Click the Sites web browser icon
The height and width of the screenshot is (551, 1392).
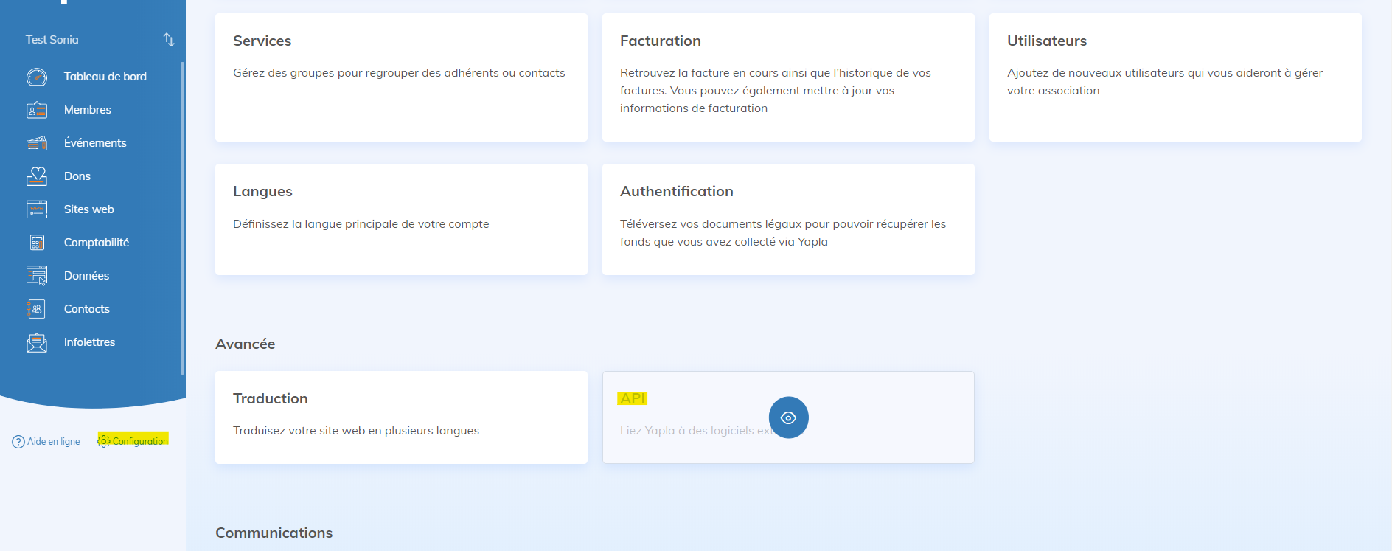click(x=37, y=209)
